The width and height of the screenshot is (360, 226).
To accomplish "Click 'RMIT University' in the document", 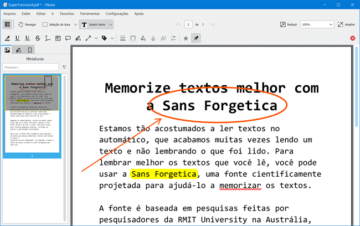I will pos(212,219).
